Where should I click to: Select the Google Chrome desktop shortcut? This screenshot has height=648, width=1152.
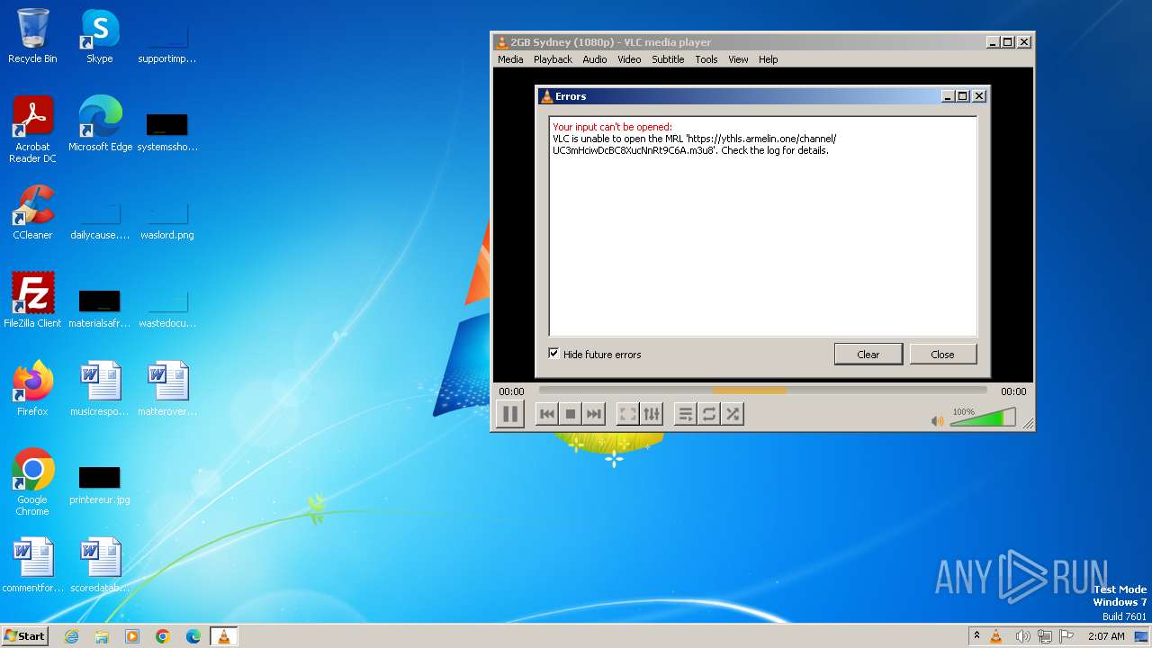pyautogui.click(x=32, y=482)
